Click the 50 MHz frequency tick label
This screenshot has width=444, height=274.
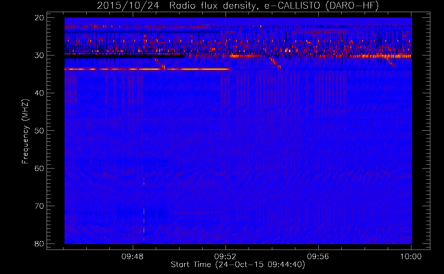[40, 131]
